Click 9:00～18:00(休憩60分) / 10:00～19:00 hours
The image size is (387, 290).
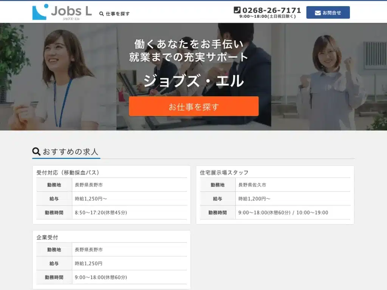click(x=283, y=213)
